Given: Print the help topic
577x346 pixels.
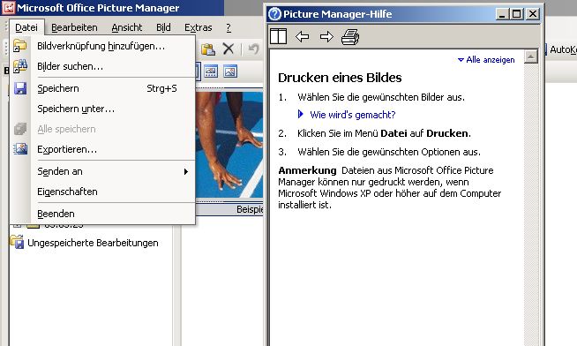Looking at the screenshot, I should pyautogui.click(x=350, y=37).
